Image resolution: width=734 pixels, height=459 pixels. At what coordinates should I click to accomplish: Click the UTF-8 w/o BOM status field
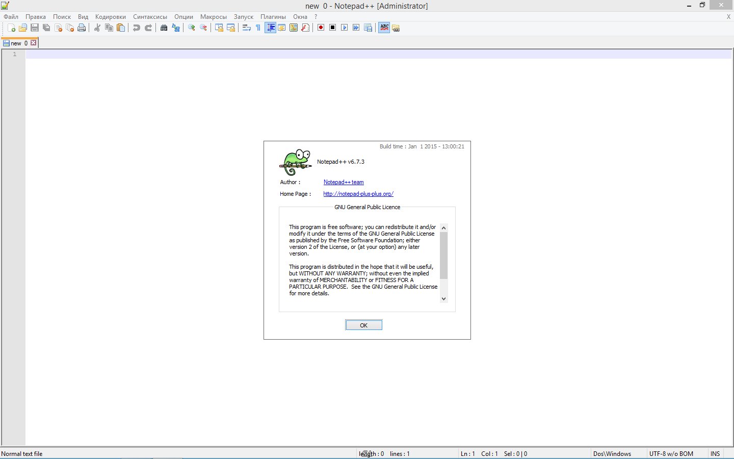(x=671, y=453)
